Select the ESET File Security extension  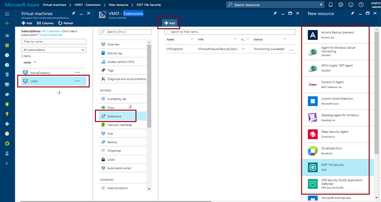point(338,167)
